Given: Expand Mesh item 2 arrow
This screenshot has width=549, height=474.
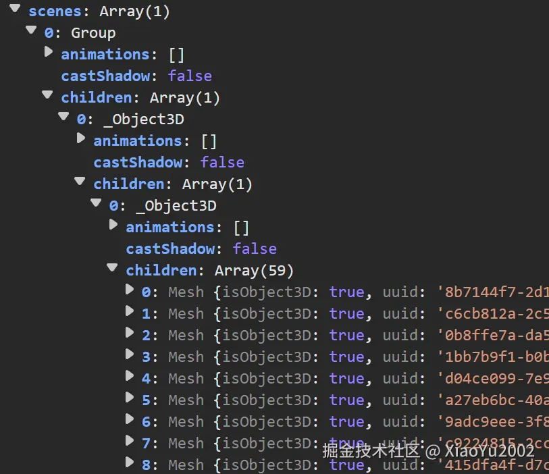Looking at the screenshot, I should [x=130, y=333].
